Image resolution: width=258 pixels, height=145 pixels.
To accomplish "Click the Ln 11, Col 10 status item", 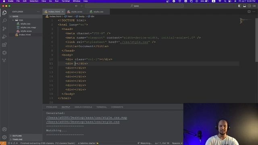I will pos(162,143).
